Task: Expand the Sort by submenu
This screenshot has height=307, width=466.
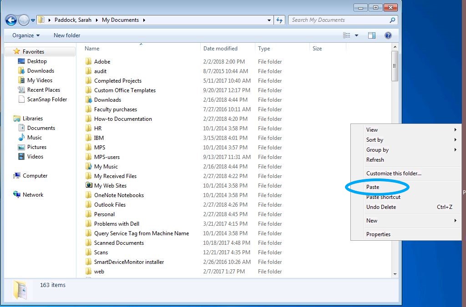Action: coord(405,140)
